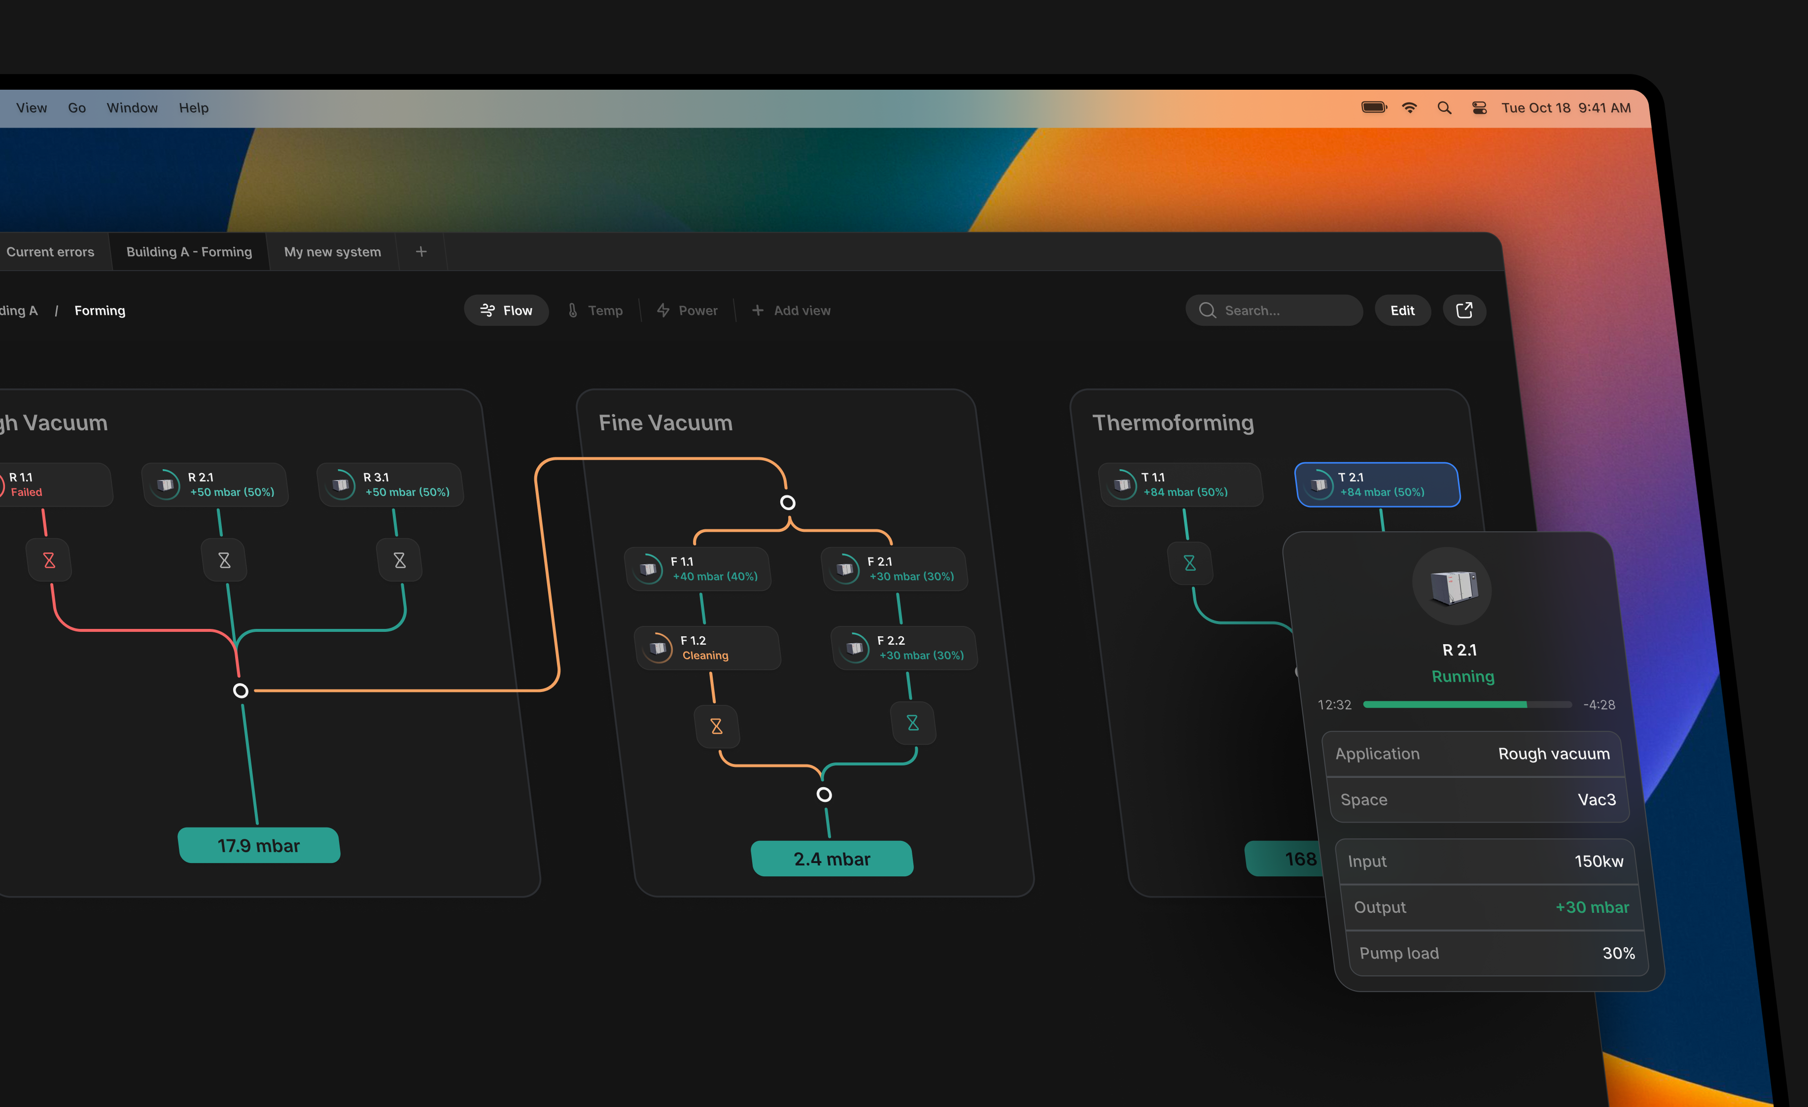Open the pump image in the R 2.1 detail card

coord(1454,586)
